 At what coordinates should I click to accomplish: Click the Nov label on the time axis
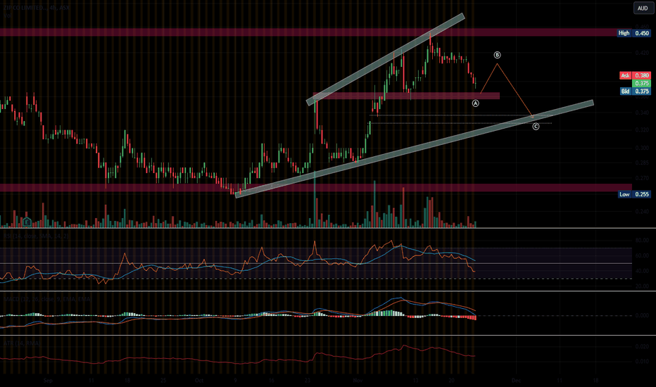pos(358,380)
